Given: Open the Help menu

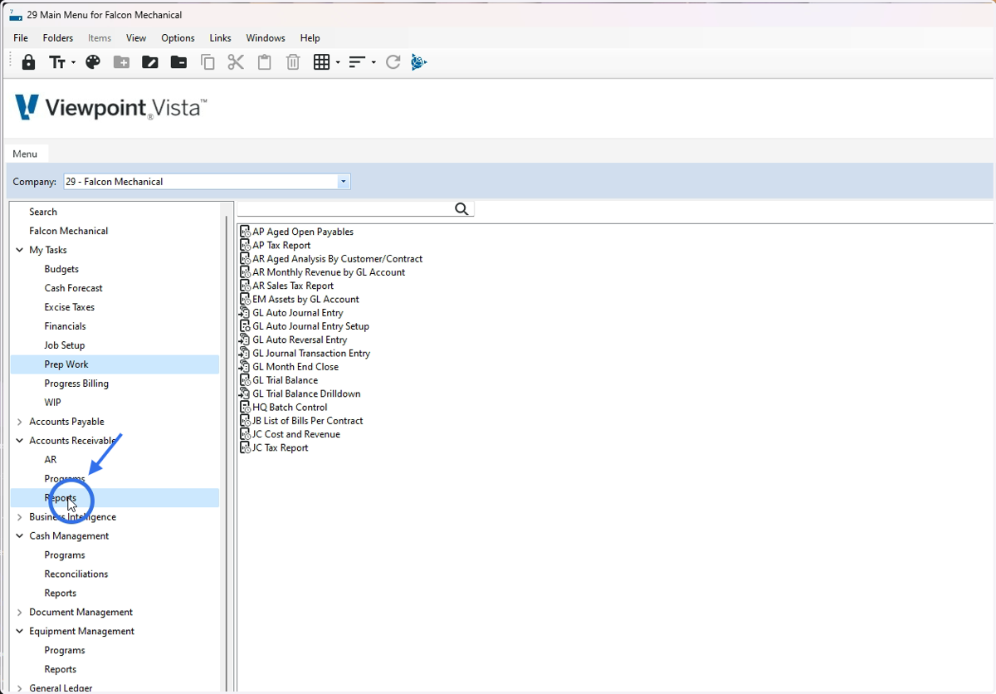Looking at the screenshot, I should pos(310,38).
